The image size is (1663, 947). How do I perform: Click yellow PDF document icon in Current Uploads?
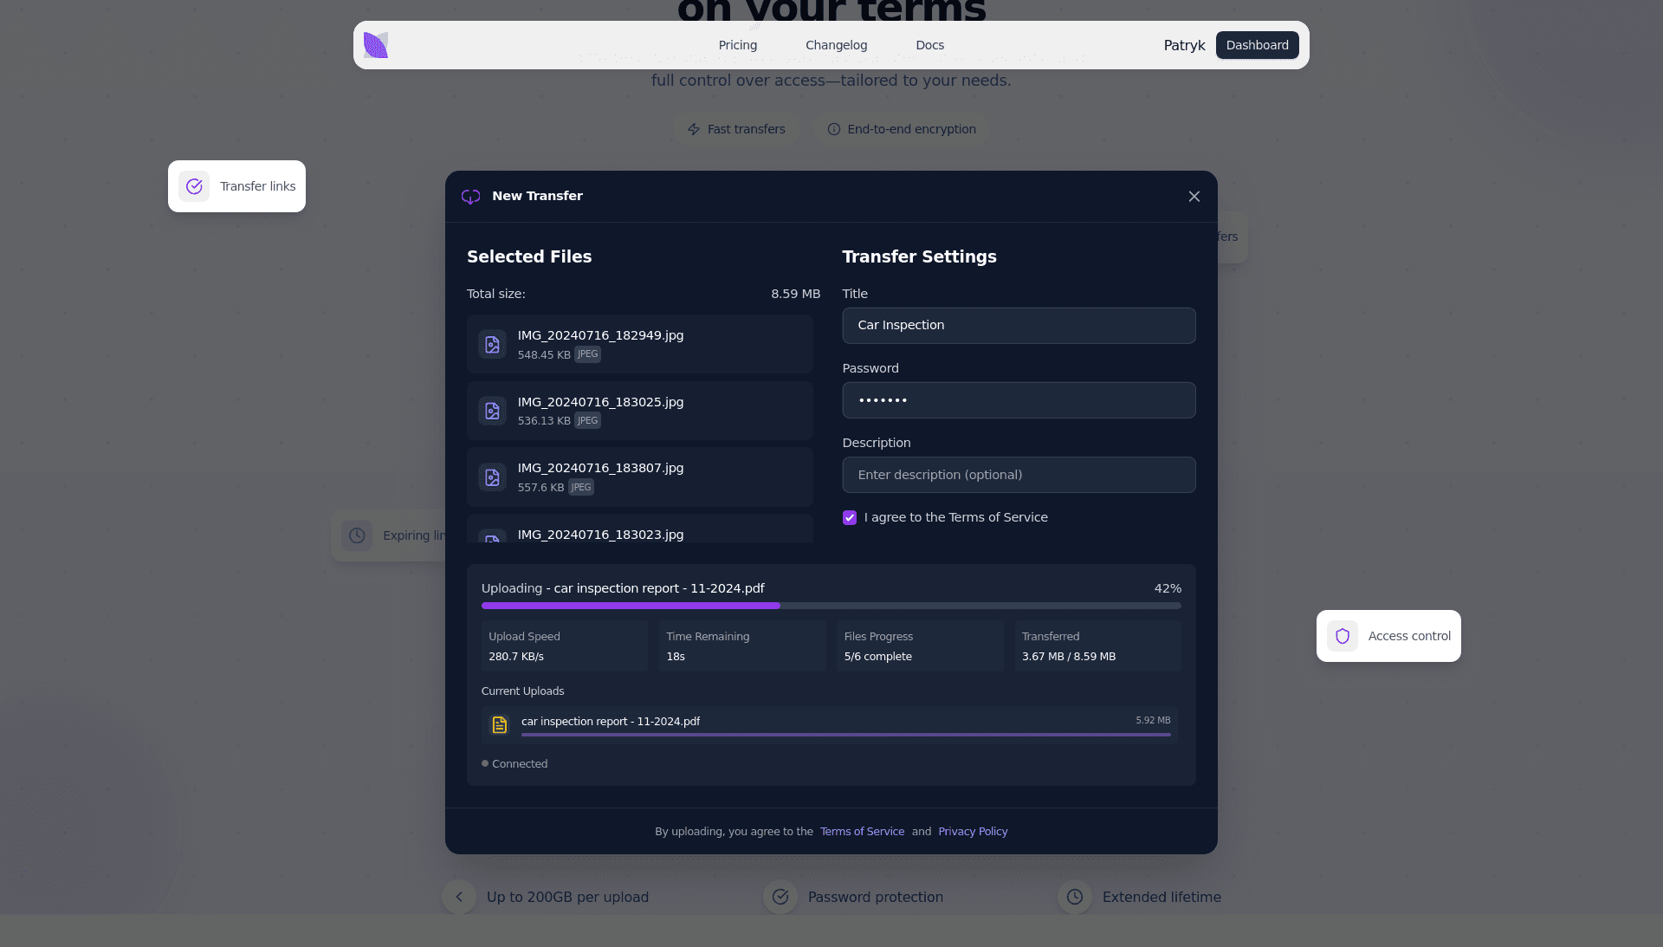[x=500, y=725]
